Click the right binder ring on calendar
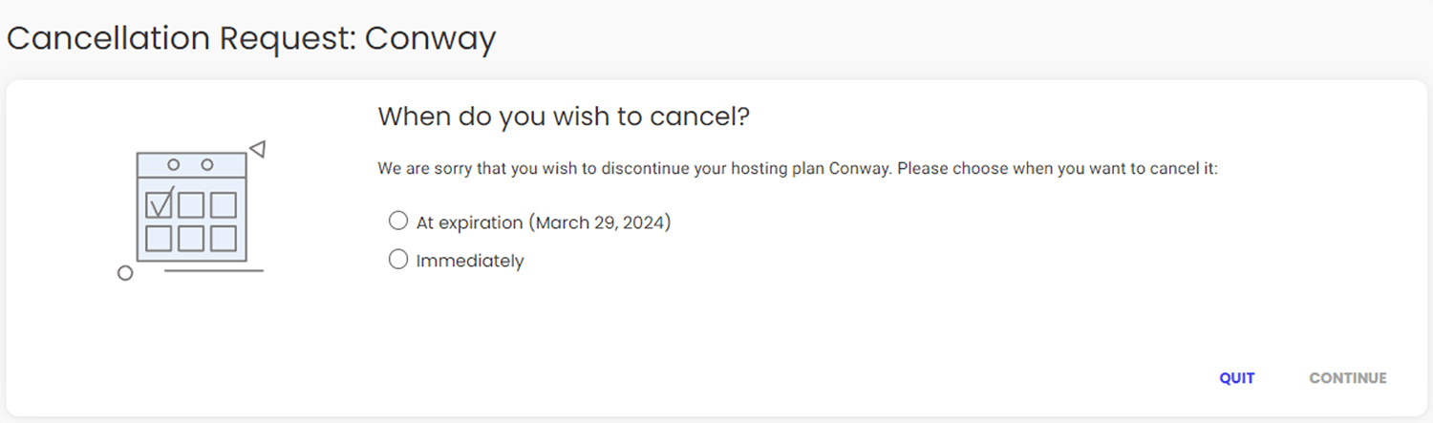The width and height of the screenshot is (1433, 423). 206,164
